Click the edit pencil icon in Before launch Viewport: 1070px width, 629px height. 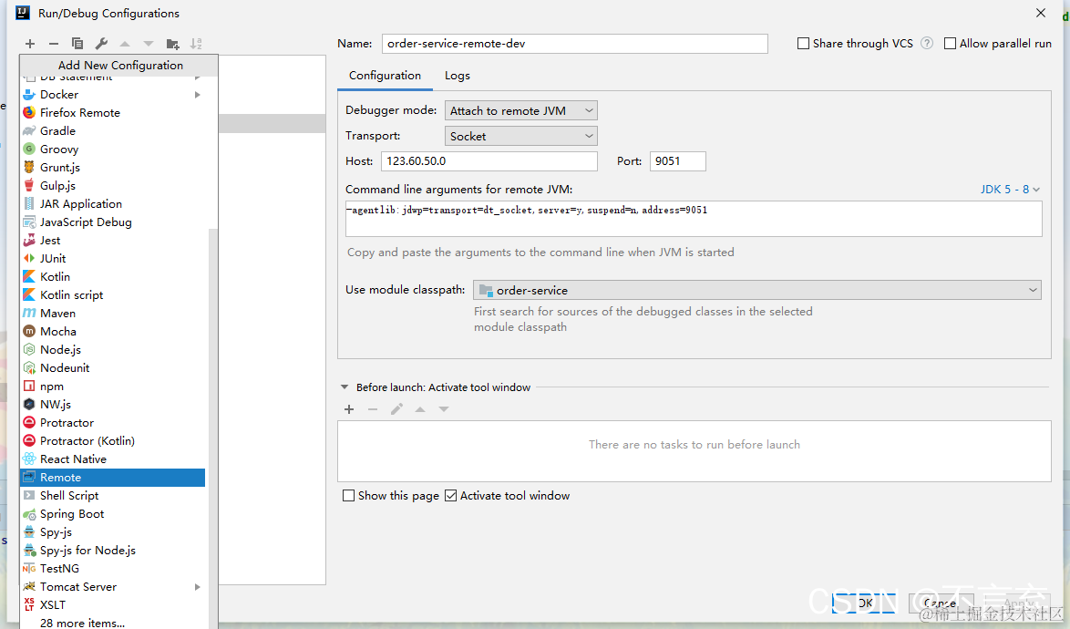(396, 409)
